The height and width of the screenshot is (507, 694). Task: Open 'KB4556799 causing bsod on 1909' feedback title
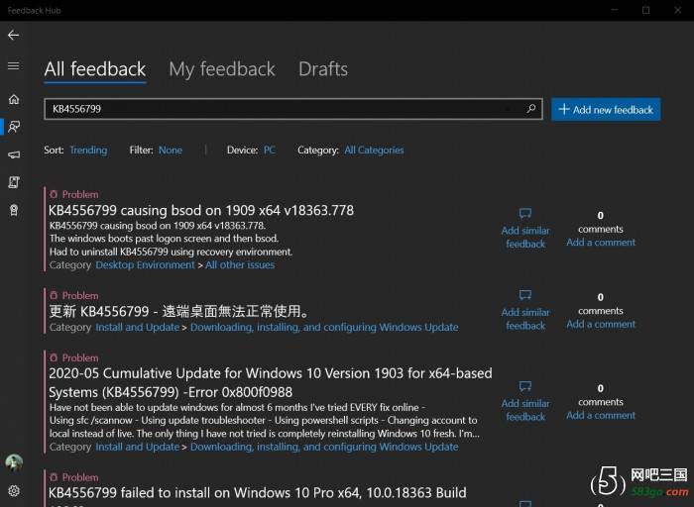[x=201, y=210]
